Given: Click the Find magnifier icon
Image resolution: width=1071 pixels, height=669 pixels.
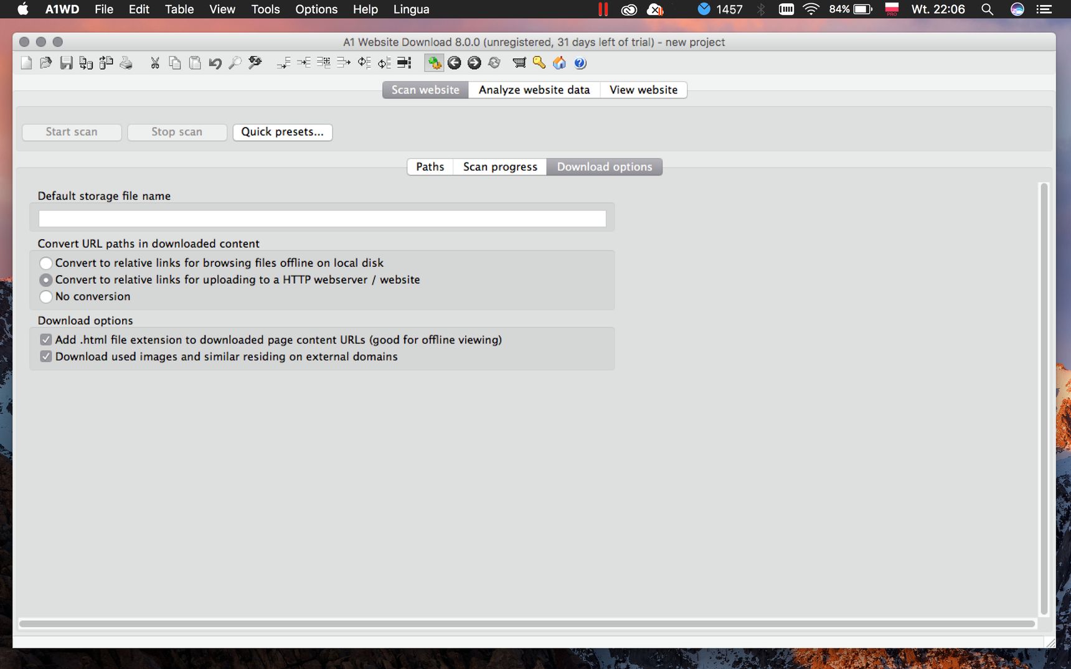Looking at the screenshot, I should point(235,63).
